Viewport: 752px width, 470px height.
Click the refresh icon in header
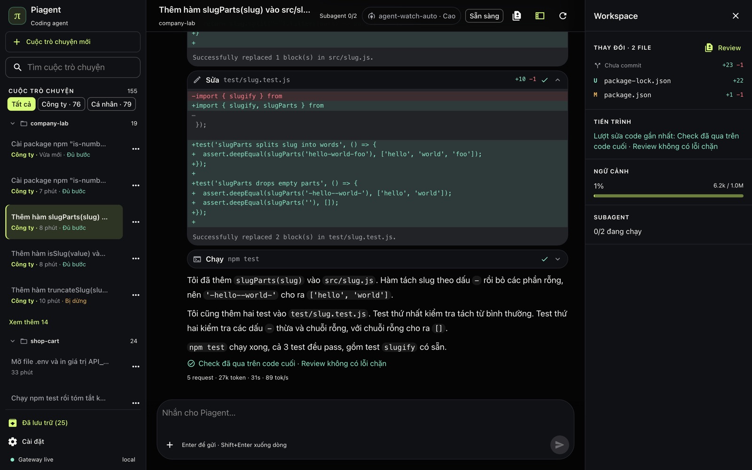point(563,16)
